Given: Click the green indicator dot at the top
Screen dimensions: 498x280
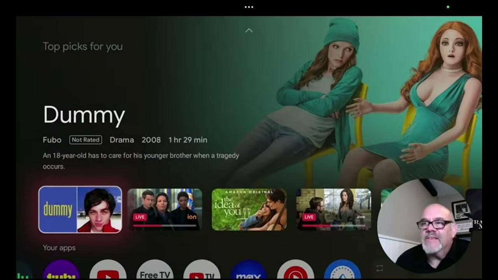Looking at the screenshot, I should point(448,7).
